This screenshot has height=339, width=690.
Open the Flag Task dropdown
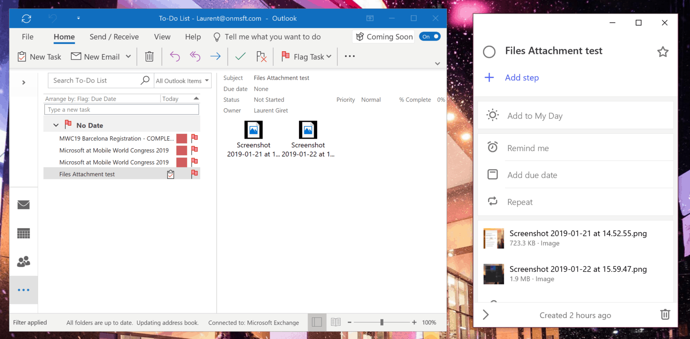point(307,56)
